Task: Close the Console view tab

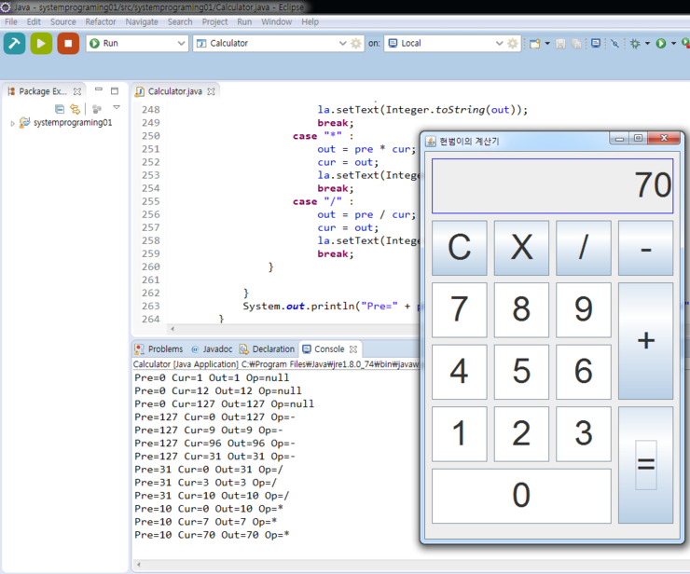Action: [352, 349]
